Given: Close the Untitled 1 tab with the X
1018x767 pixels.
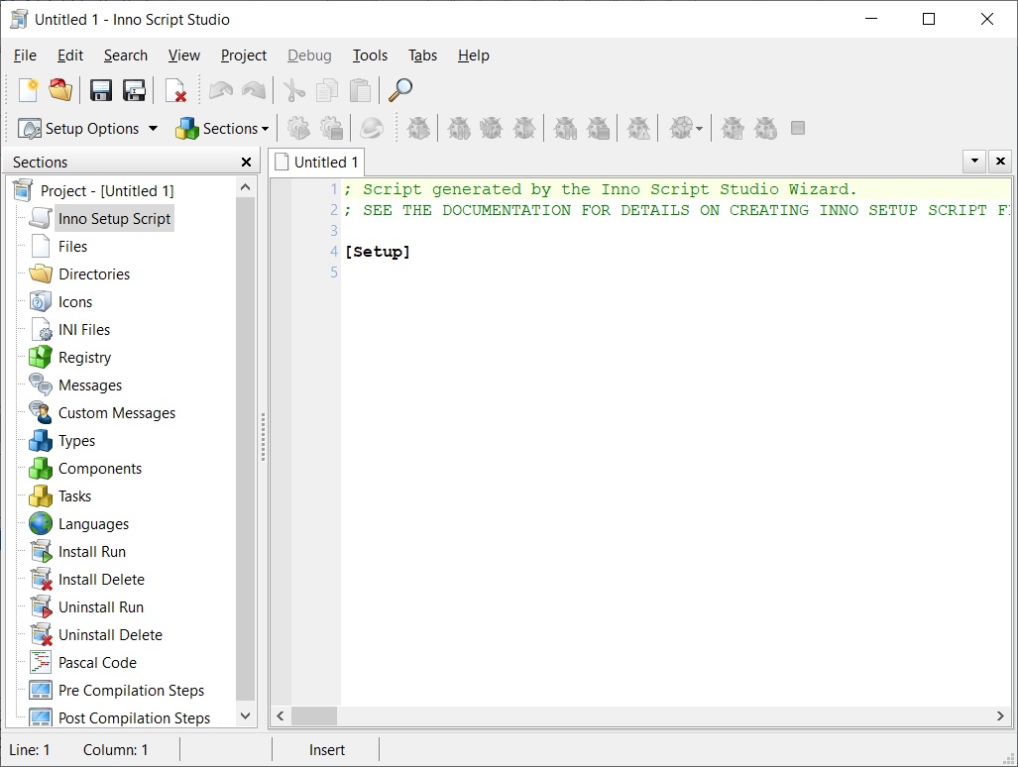Looking at the screenshot, I should [x=1000, y=161].
